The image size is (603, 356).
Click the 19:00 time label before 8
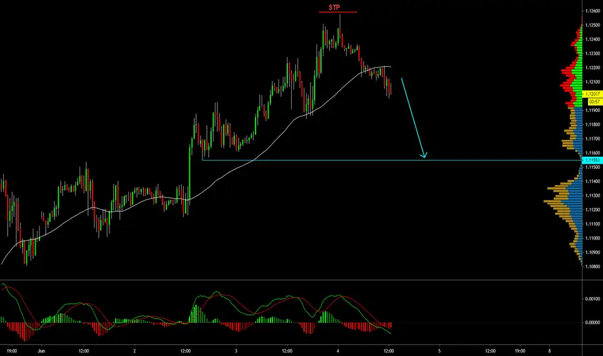tap(520, 351)
